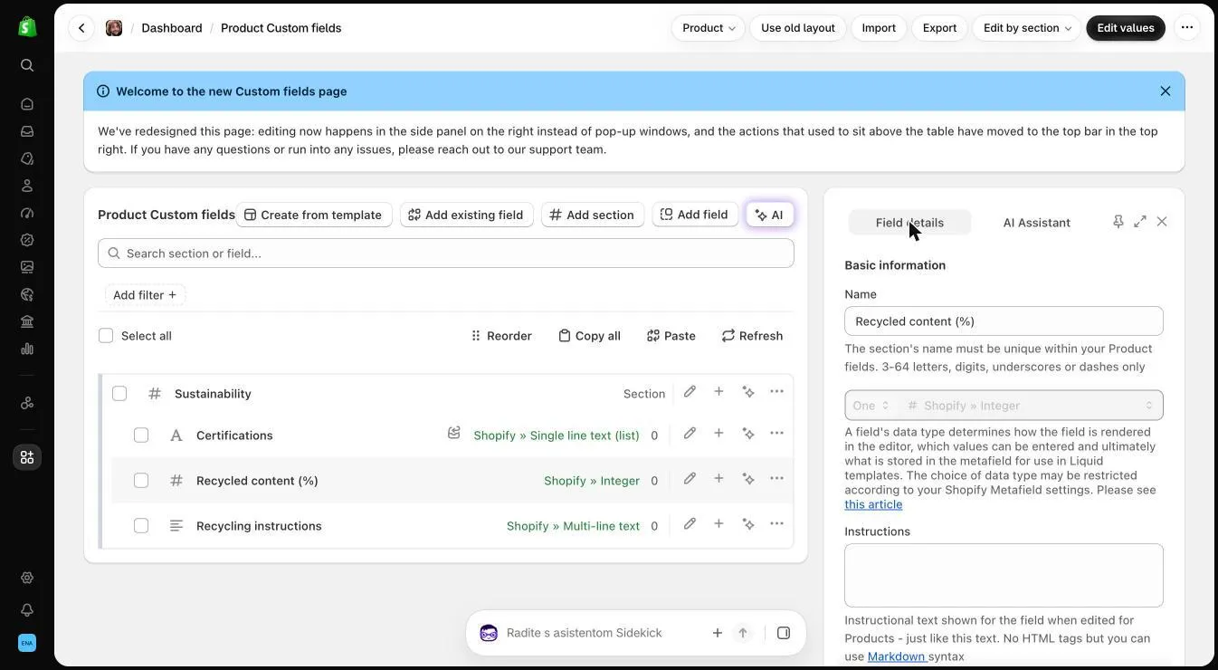Click the Name field with Recycled content (%)
Image resolution: width=1218 pixels, height=670 pixels.
(x=1004, y=321)
